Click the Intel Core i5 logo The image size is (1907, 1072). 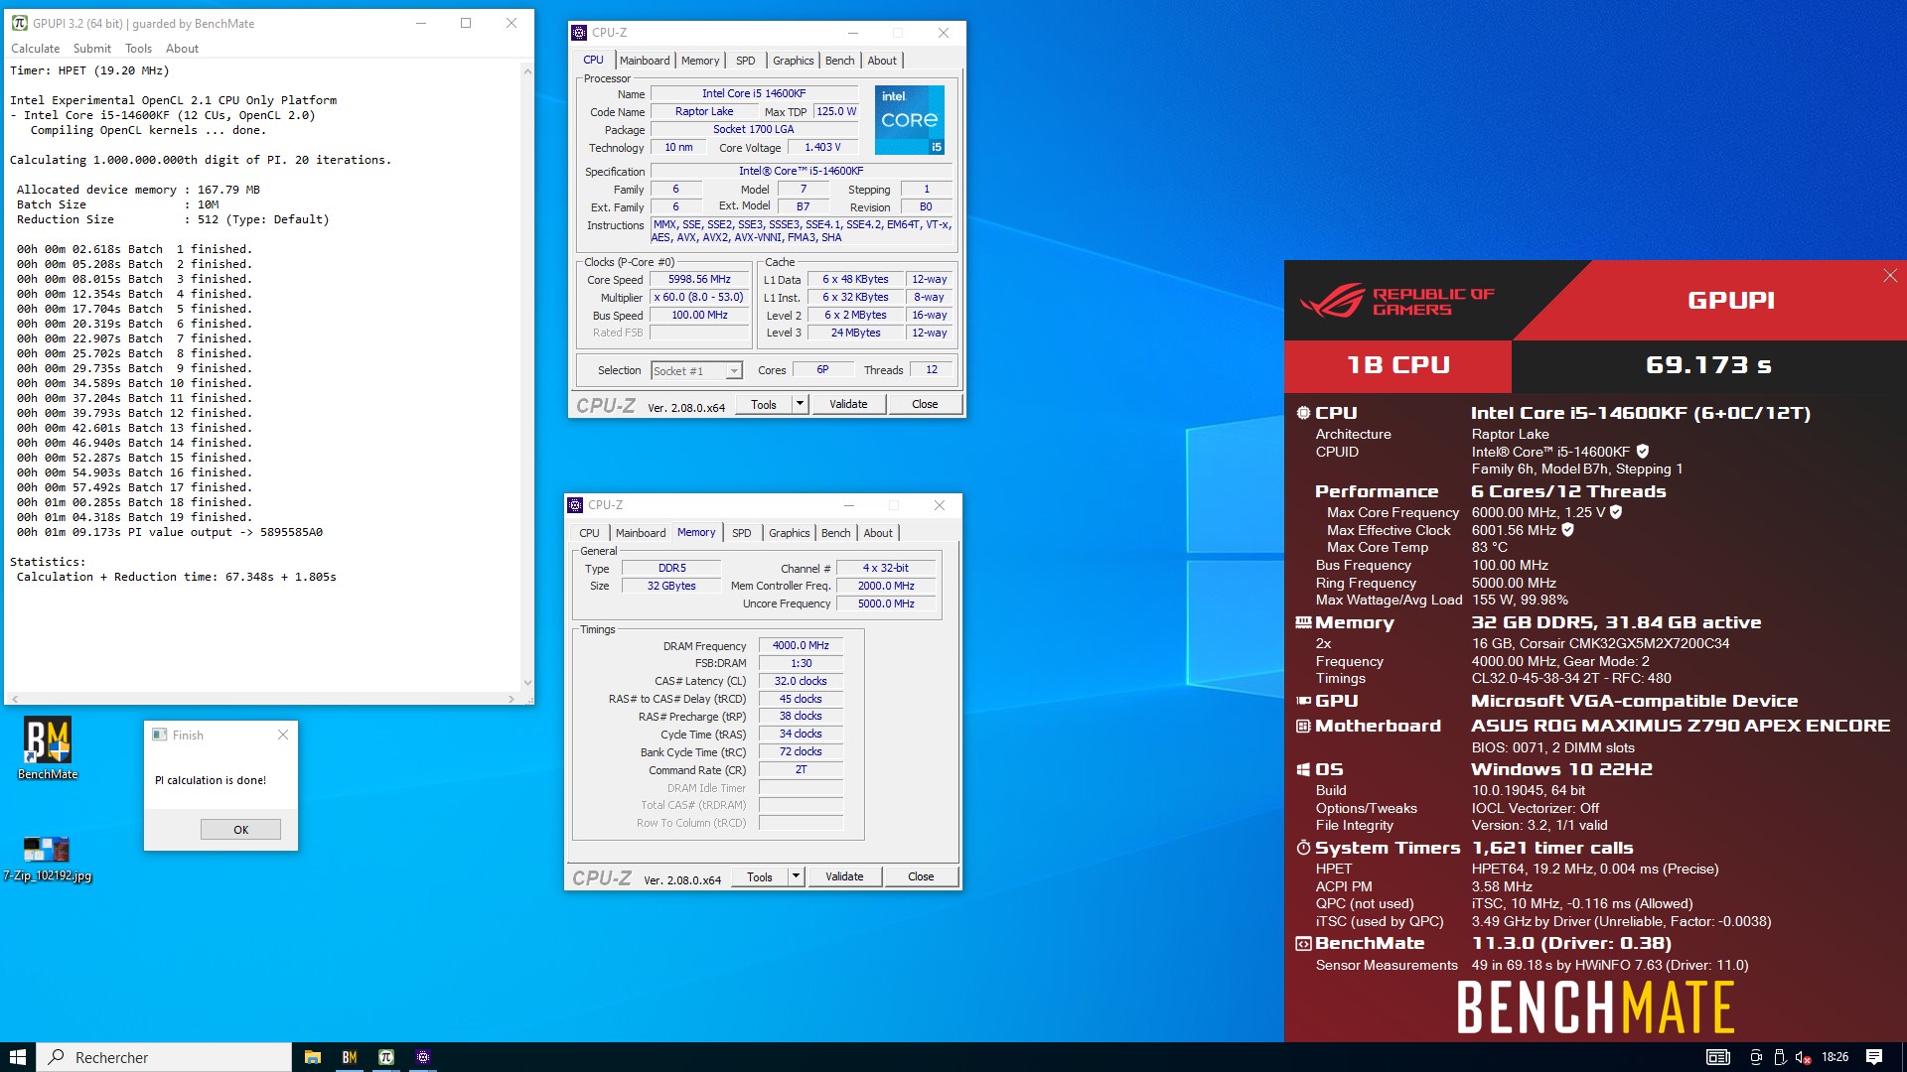[909, 119]
